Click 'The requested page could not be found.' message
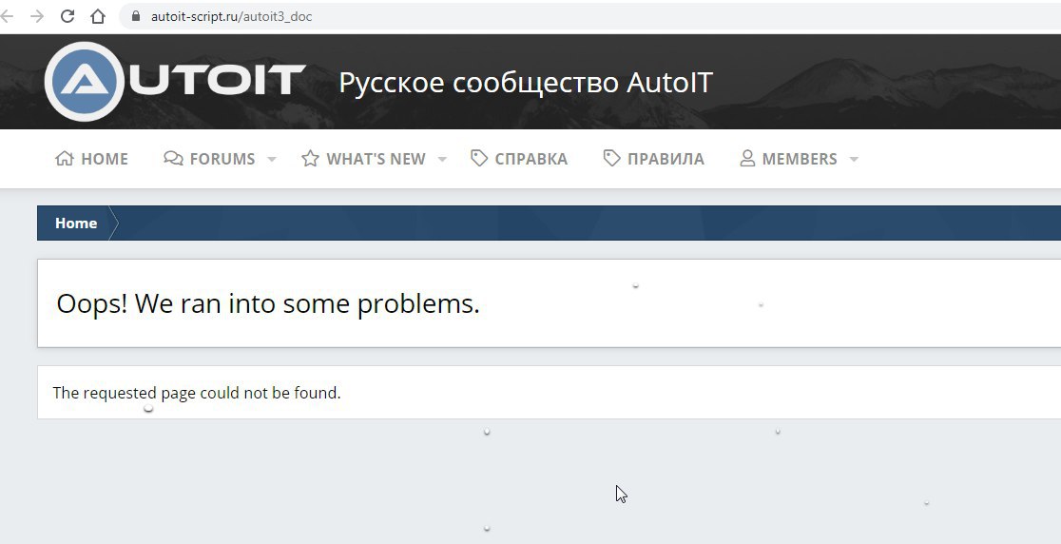This screenshot has width=1061, height=544. point(197,393)
